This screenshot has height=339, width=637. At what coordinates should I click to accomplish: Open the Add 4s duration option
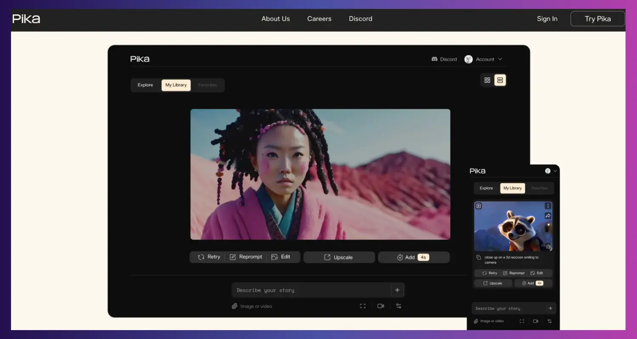point(414,257)
